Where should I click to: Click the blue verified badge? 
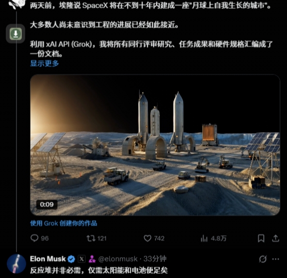71,259
